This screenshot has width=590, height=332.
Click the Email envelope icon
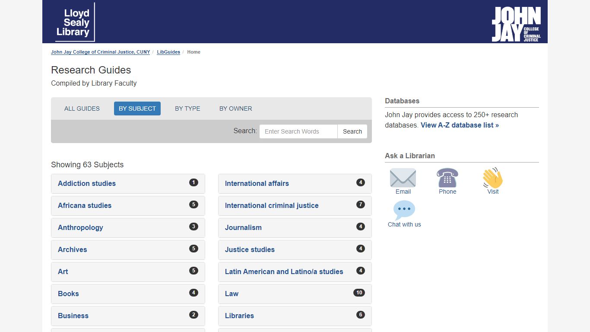point(403,178)
